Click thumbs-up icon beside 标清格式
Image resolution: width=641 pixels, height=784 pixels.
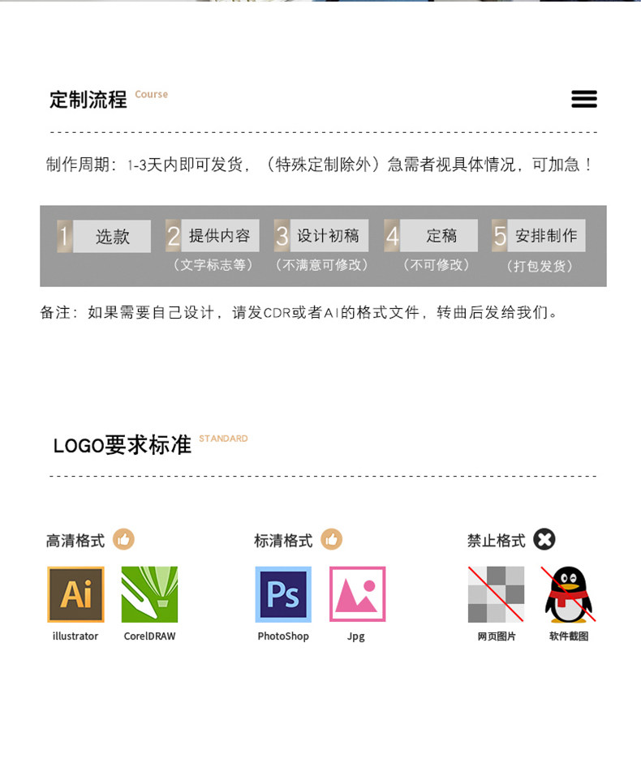(331, 539)
